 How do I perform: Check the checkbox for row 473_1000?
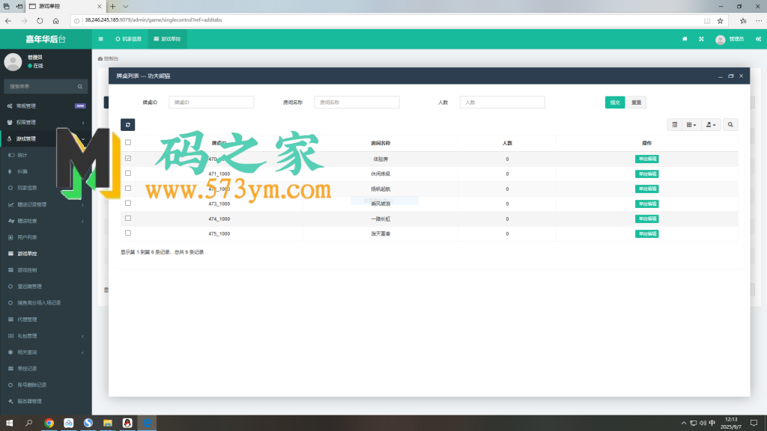click(x=128, y=203)
